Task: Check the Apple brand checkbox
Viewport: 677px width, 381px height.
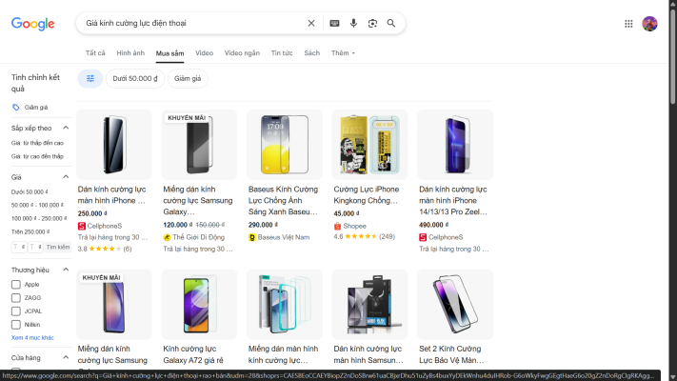Action: tap(16, 284)
